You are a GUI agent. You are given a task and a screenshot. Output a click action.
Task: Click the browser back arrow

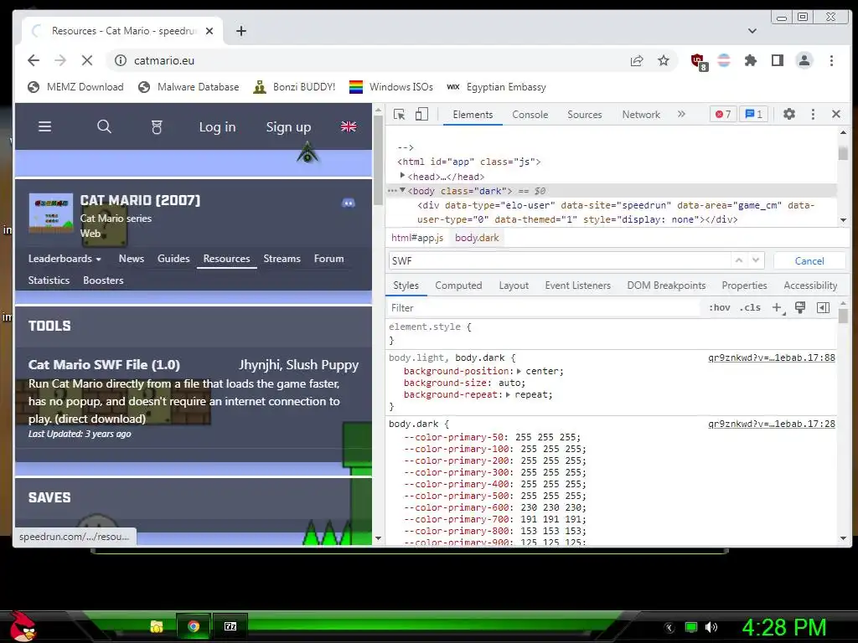[x=34, y=60]
